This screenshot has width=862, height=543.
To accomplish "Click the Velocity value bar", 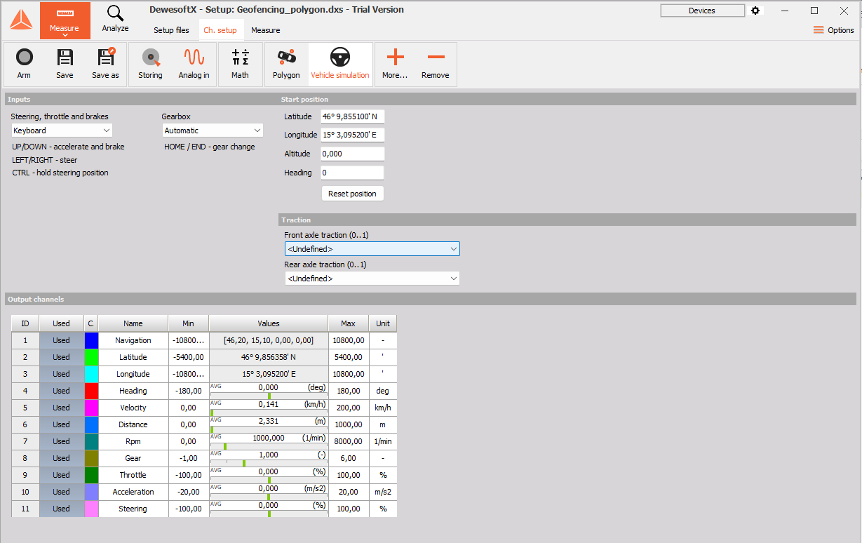I will coord(269,408).
